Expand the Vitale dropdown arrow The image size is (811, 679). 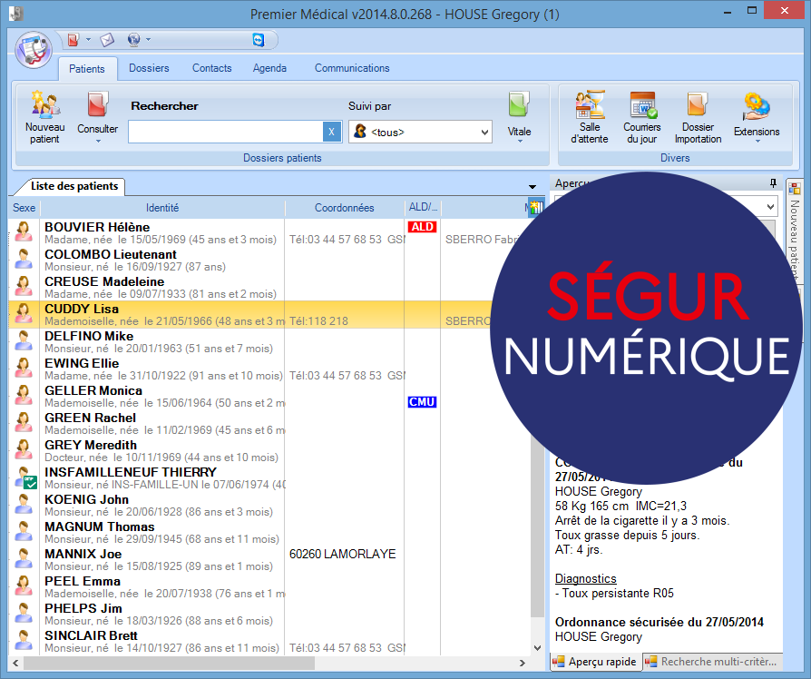520,142
